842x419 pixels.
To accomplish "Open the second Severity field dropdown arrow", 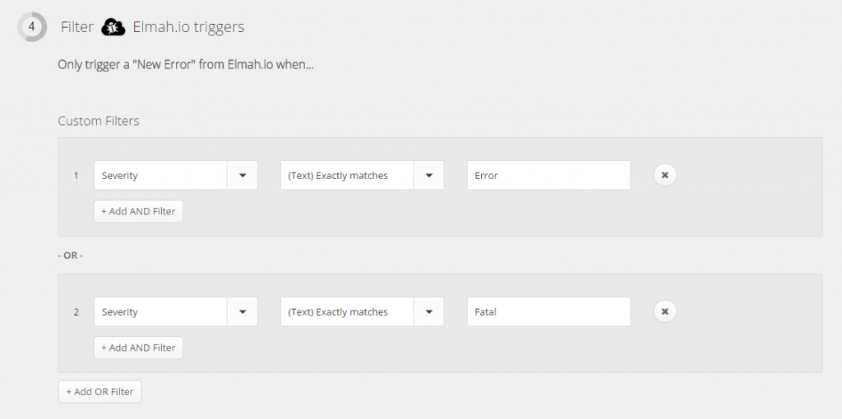I will [x=243, y=311].
